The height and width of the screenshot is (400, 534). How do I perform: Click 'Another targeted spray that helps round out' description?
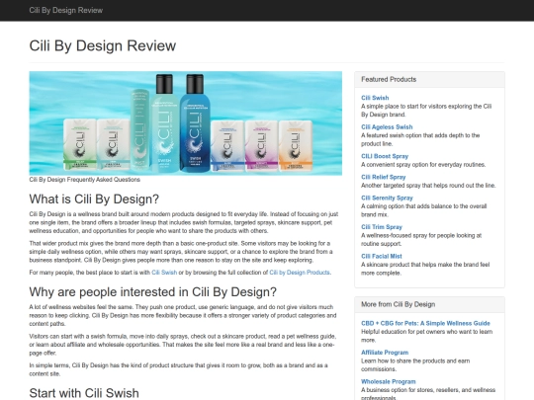(x=428, y=186)
